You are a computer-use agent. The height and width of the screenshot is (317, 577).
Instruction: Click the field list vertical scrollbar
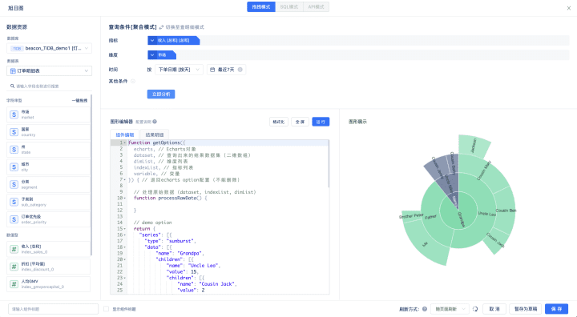91,175
